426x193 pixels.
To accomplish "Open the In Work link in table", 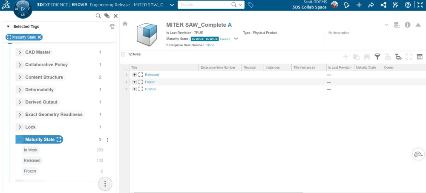I will tap(150, 89).
